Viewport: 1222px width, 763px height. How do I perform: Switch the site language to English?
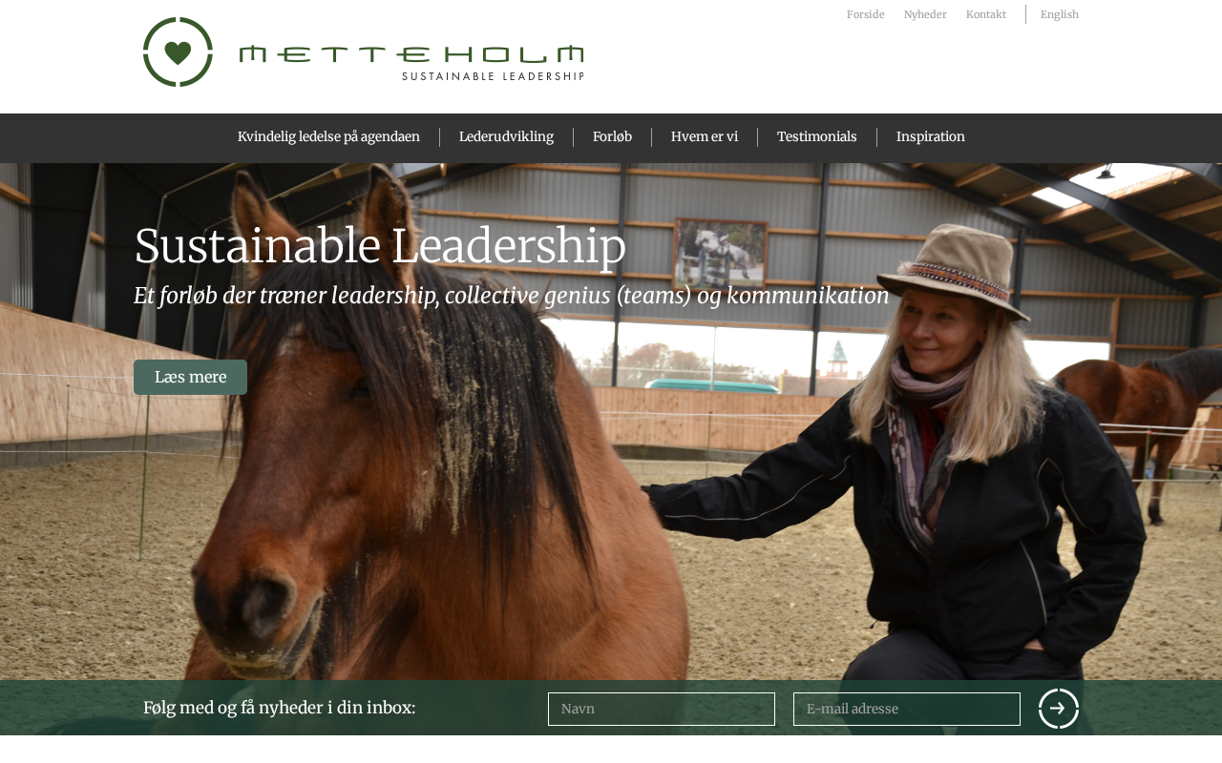(x=1060, y=14)
